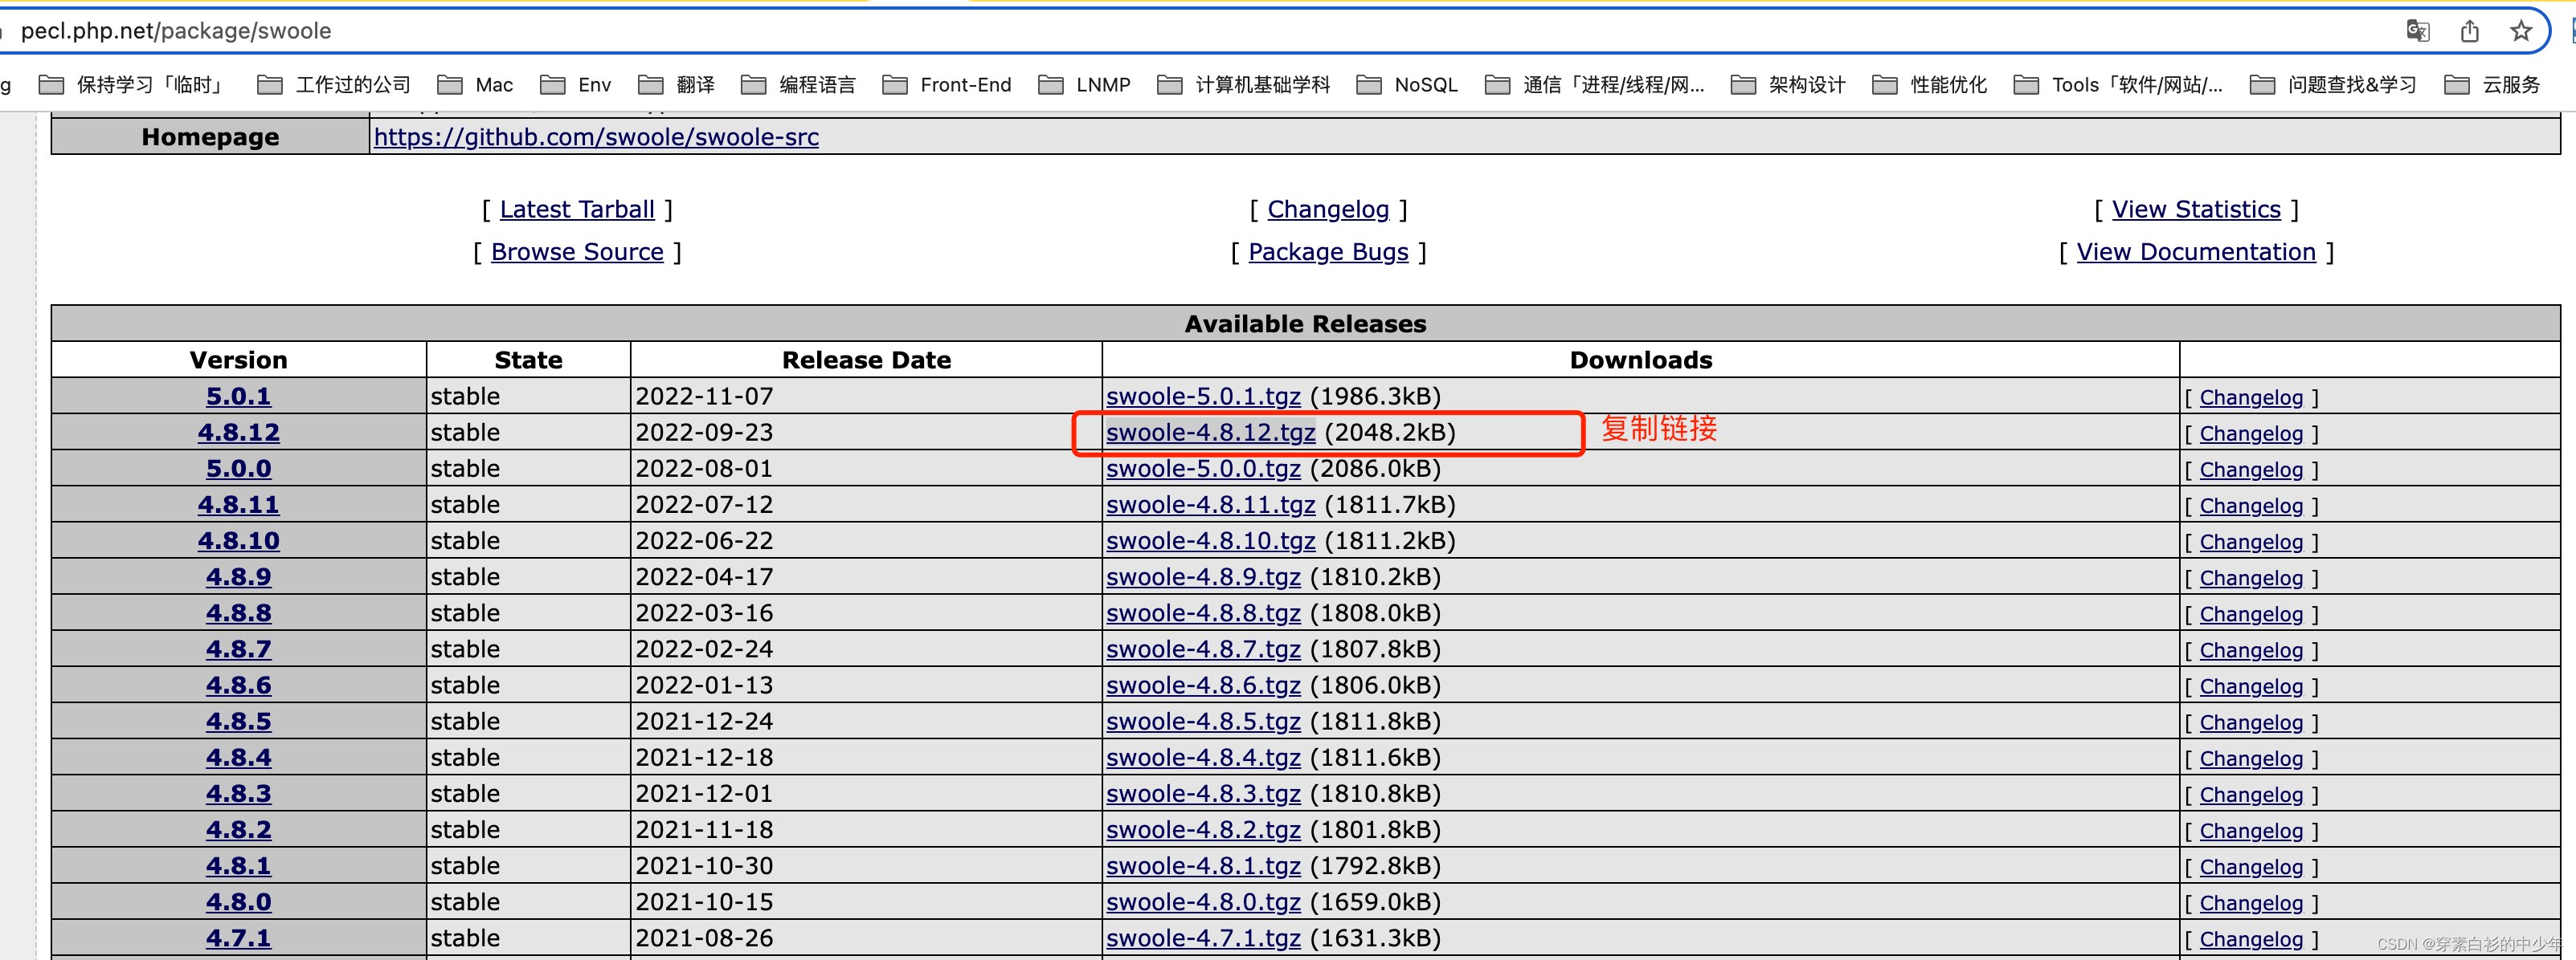The width and height of the screenshot is (2576, 960).
Task: Open the GitHub swoole-src homepage link
Action: point(596,137)
